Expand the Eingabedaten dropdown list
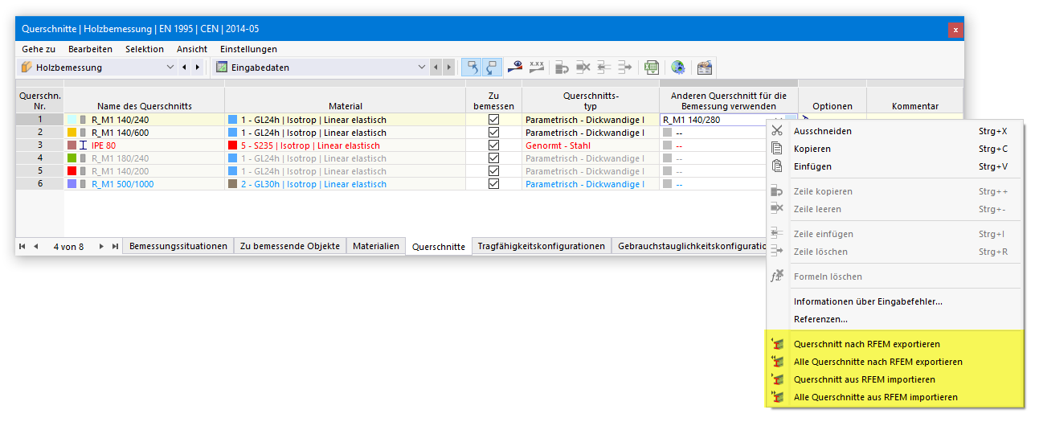 (x=422, y=68)
